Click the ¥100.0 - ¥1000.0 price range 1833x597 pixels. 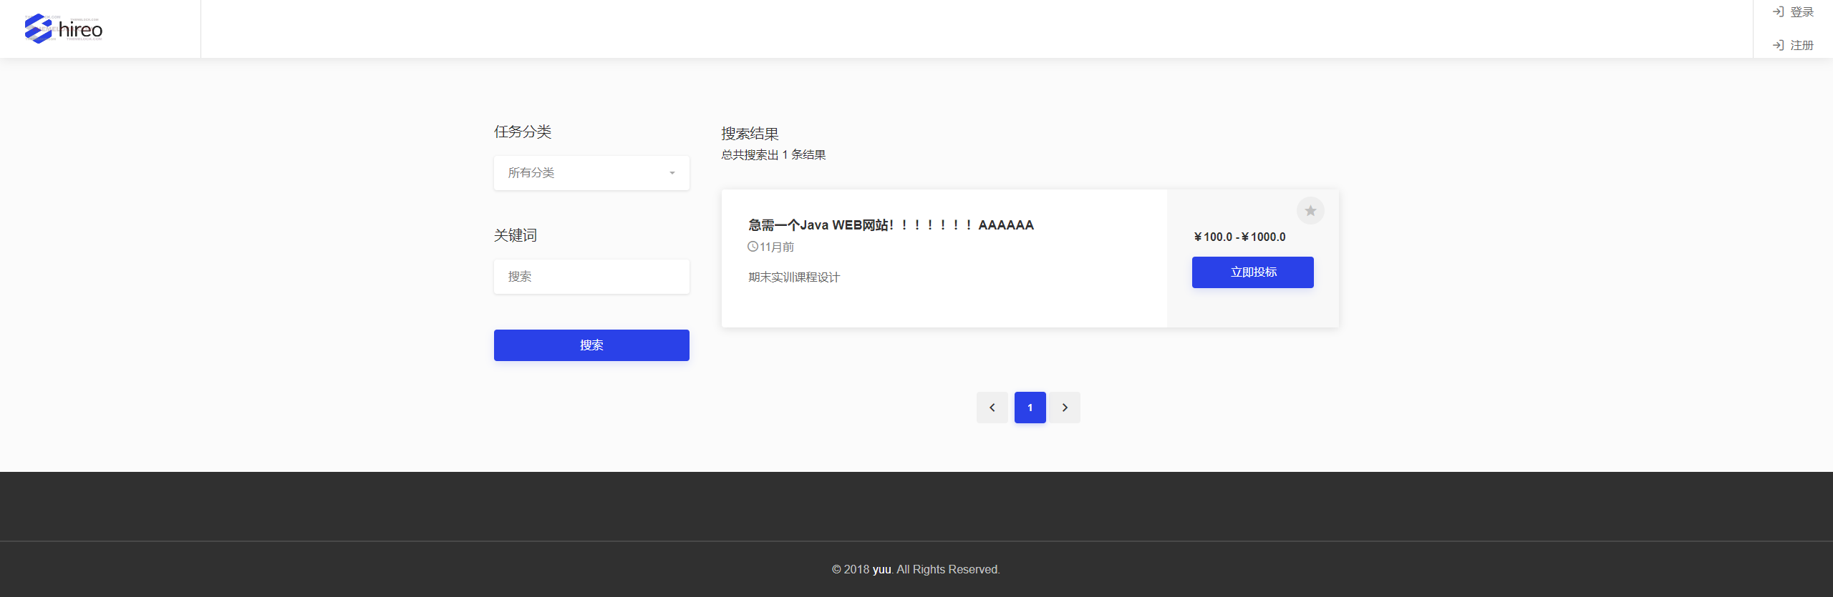click(1239, 237)
